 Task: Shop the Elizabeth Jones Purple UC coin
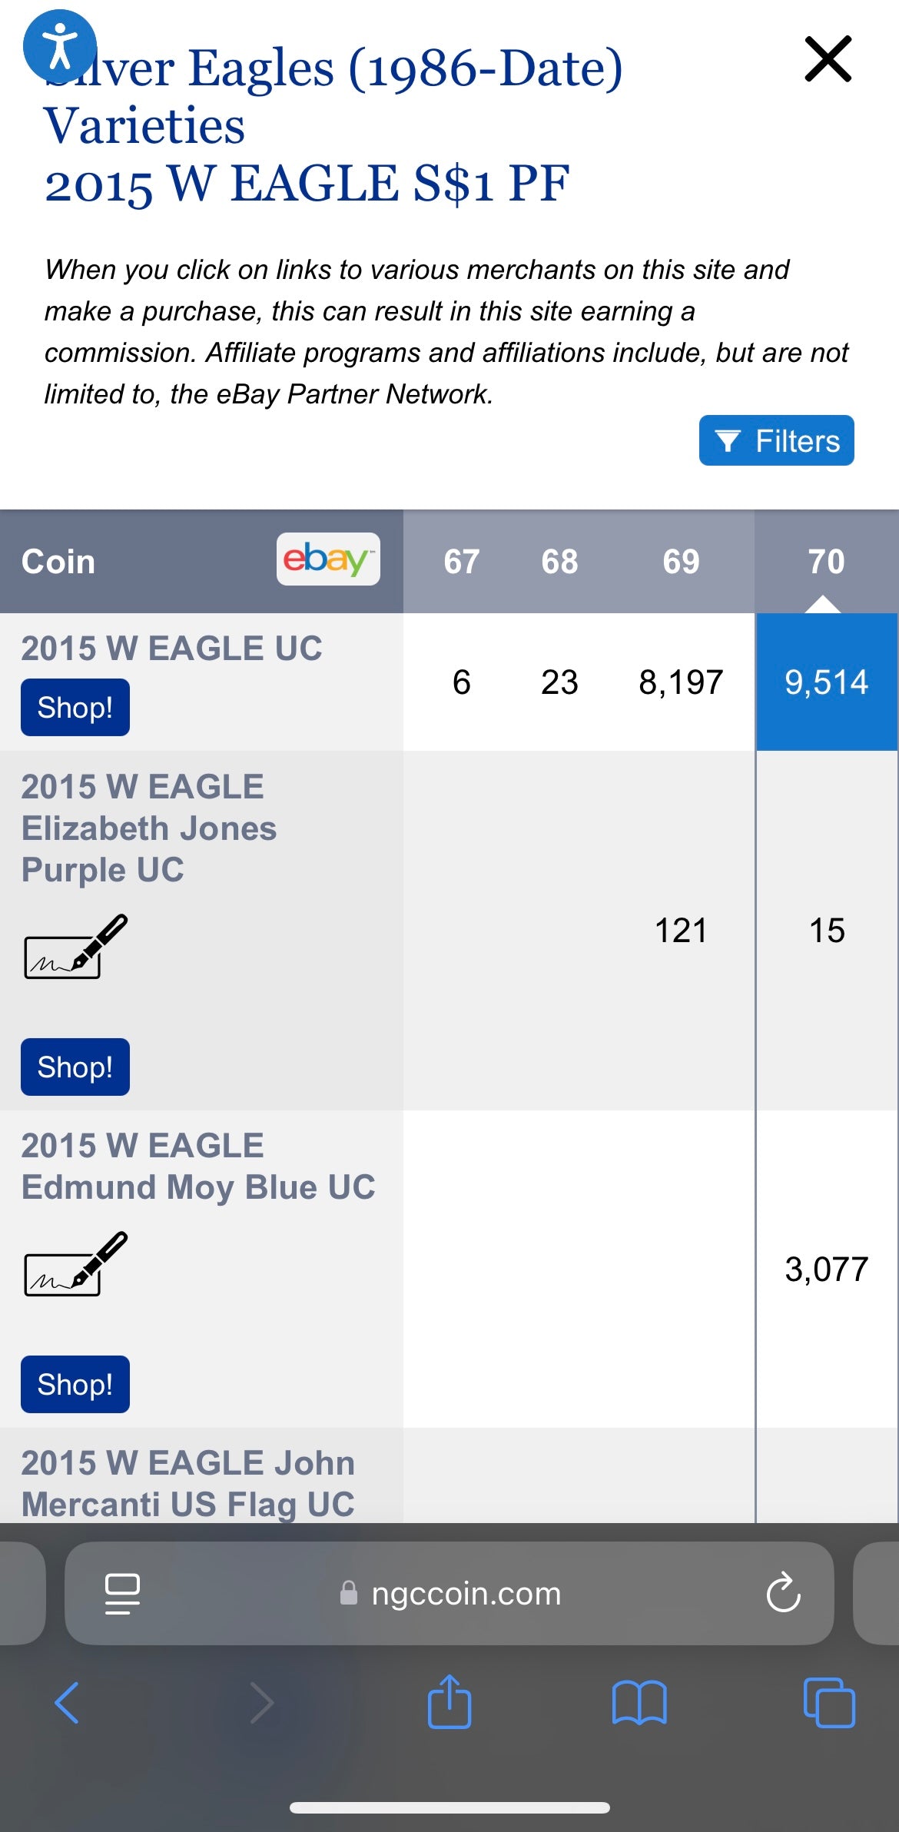75,1067
